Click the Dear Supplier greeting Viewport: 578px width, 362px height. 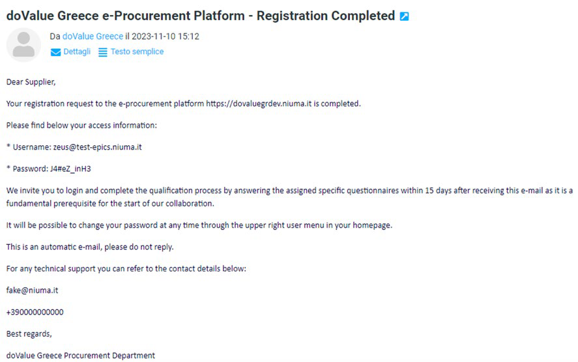coord(31,82)
